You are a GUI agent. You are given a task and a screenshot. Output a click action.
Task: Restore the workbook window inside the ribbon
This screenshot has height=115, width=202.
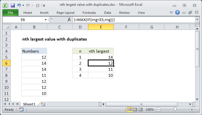pos(190,12)
